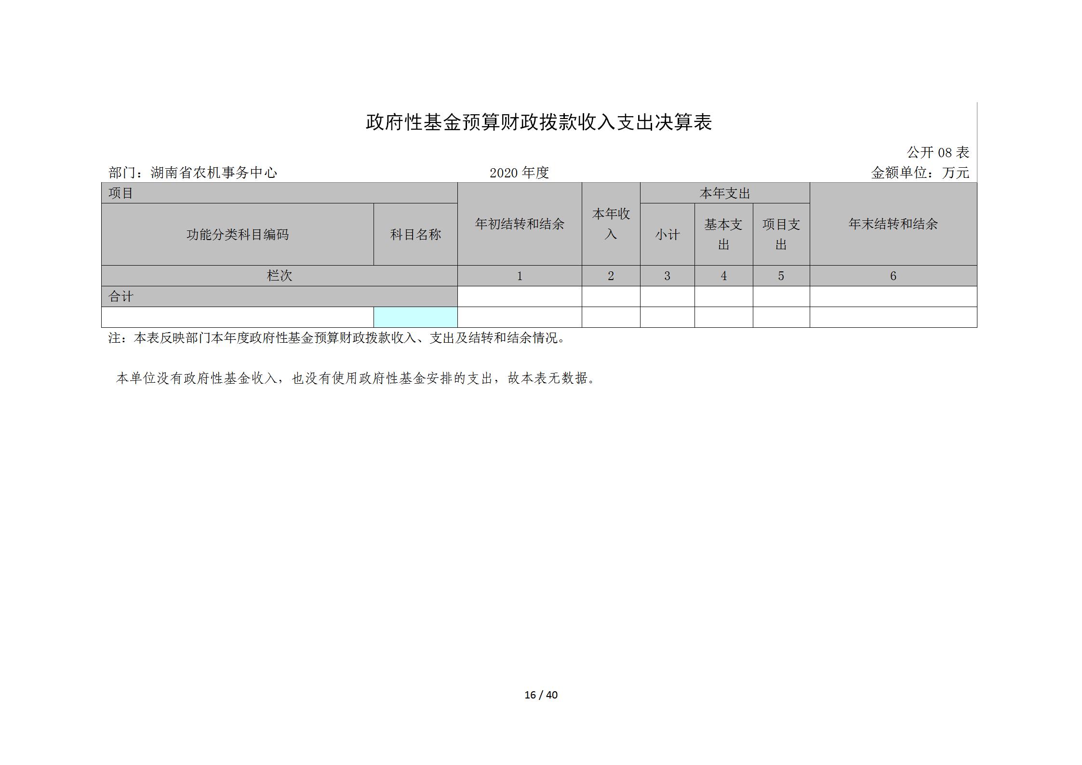Select the 小计 column header

point(668,234)
